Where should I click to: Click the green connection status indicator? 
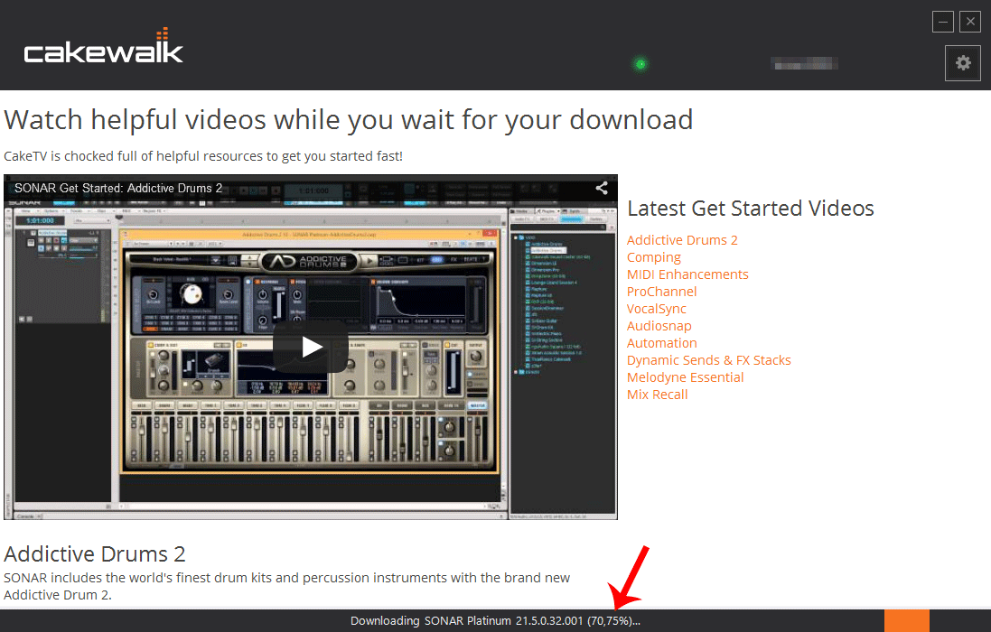click(x=640, y=64)
